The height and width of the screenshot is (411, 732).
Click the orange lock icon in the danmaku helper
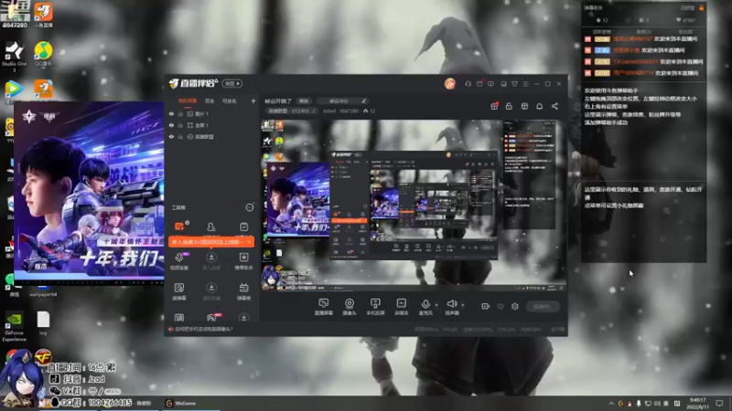pos(701,7)
